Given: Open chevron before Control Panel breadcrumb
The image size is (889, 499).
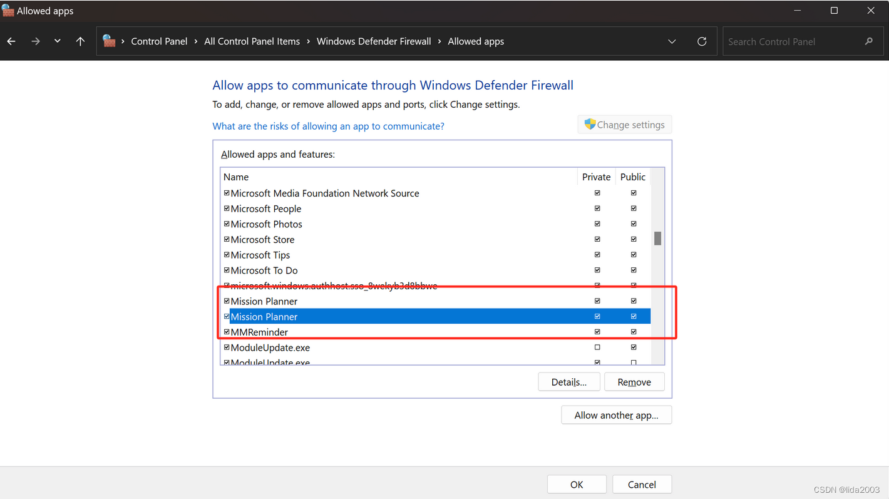Looking at the screenshot, I should click(123, 41).
